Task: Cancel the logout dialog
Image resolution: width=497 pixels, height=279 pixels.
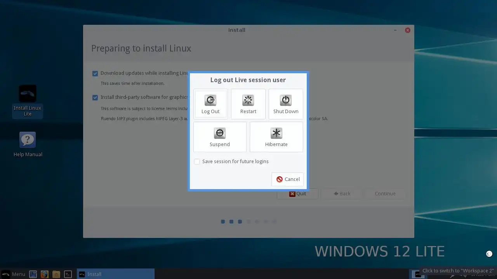Action: click(x=288, y=179)
